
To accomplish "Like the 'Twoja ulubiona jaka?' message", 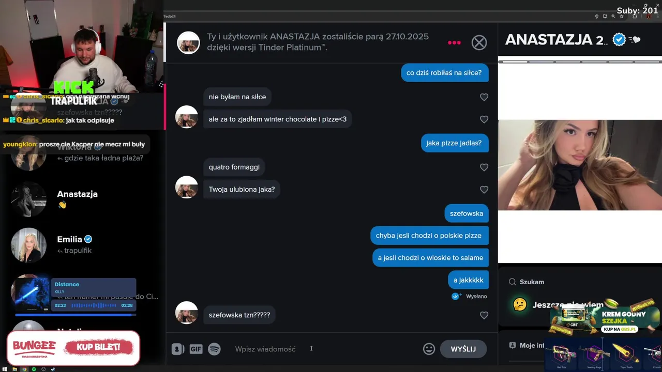I will pyautogui.click(x=484, y=190).
